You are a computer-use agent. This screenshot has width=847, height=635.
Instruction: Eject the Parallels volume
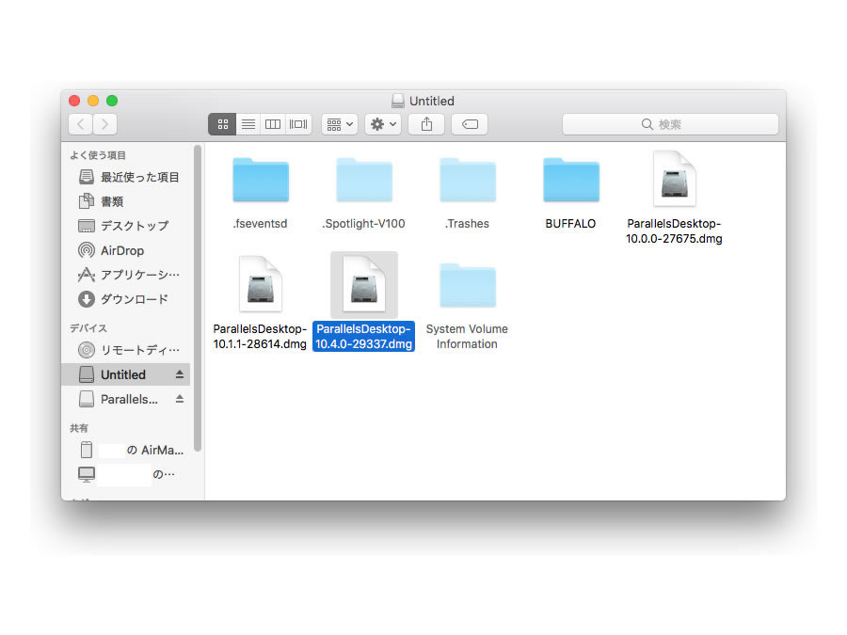pyautogui.click(x=180, y=399)
